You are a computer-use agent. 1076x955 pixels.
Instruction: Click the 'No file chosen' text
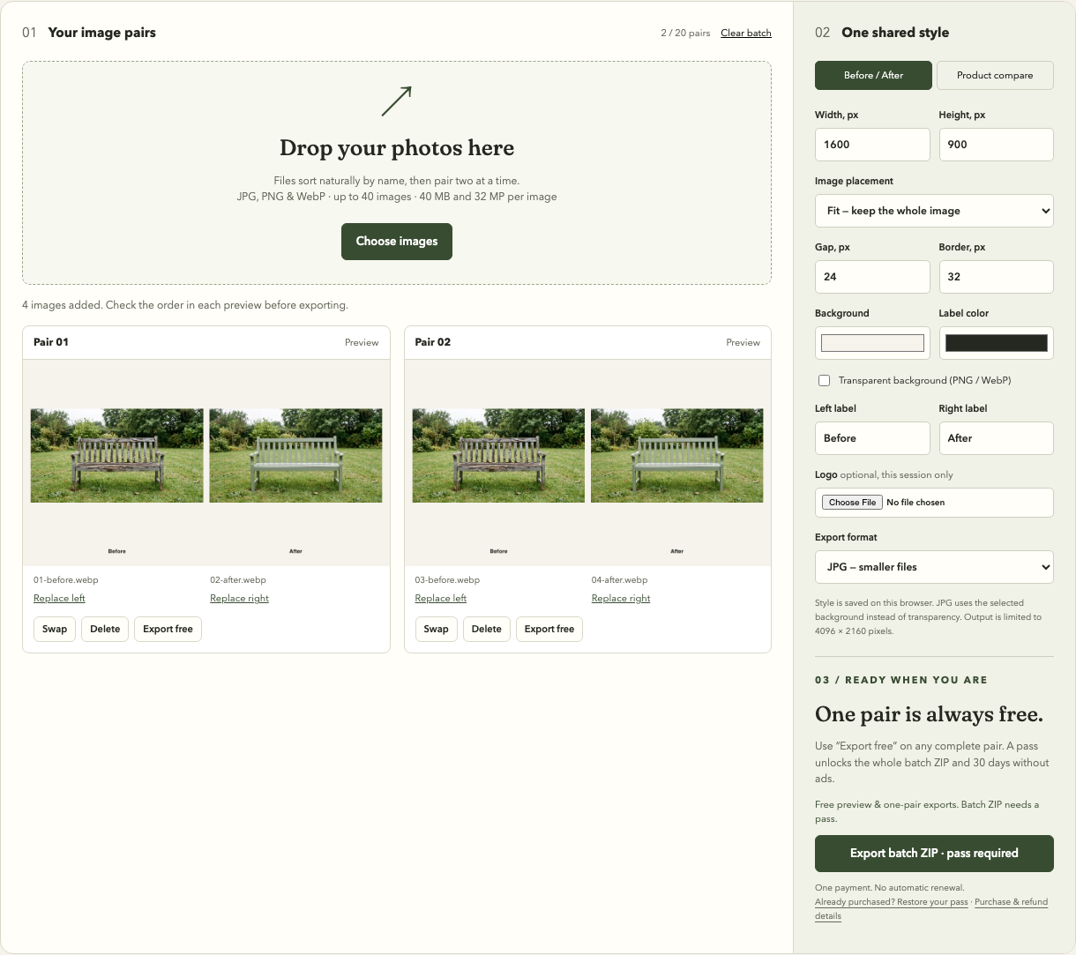(915, 503)
